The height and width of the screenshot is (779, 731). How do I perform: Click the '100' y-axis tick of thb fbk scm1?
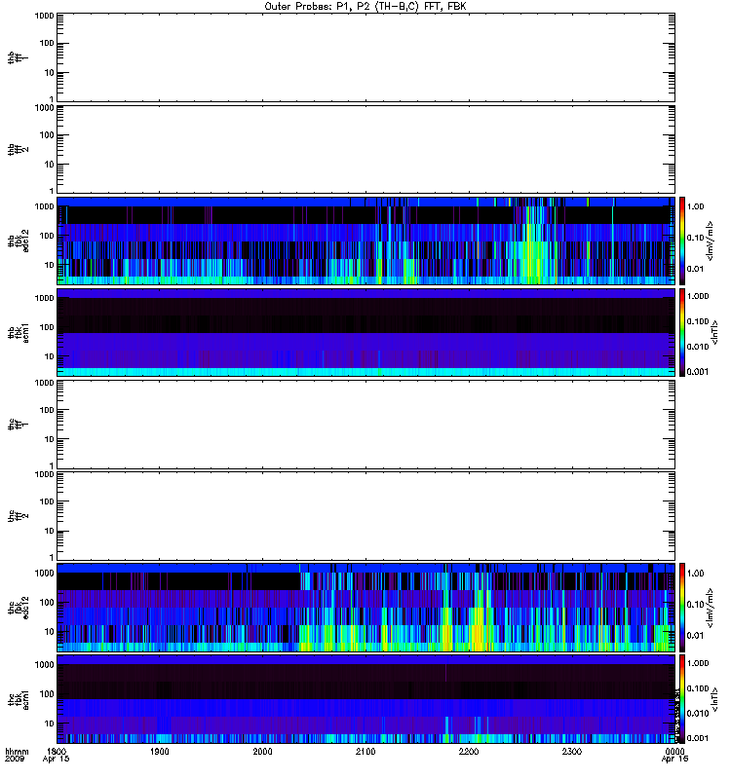point(47,327)
